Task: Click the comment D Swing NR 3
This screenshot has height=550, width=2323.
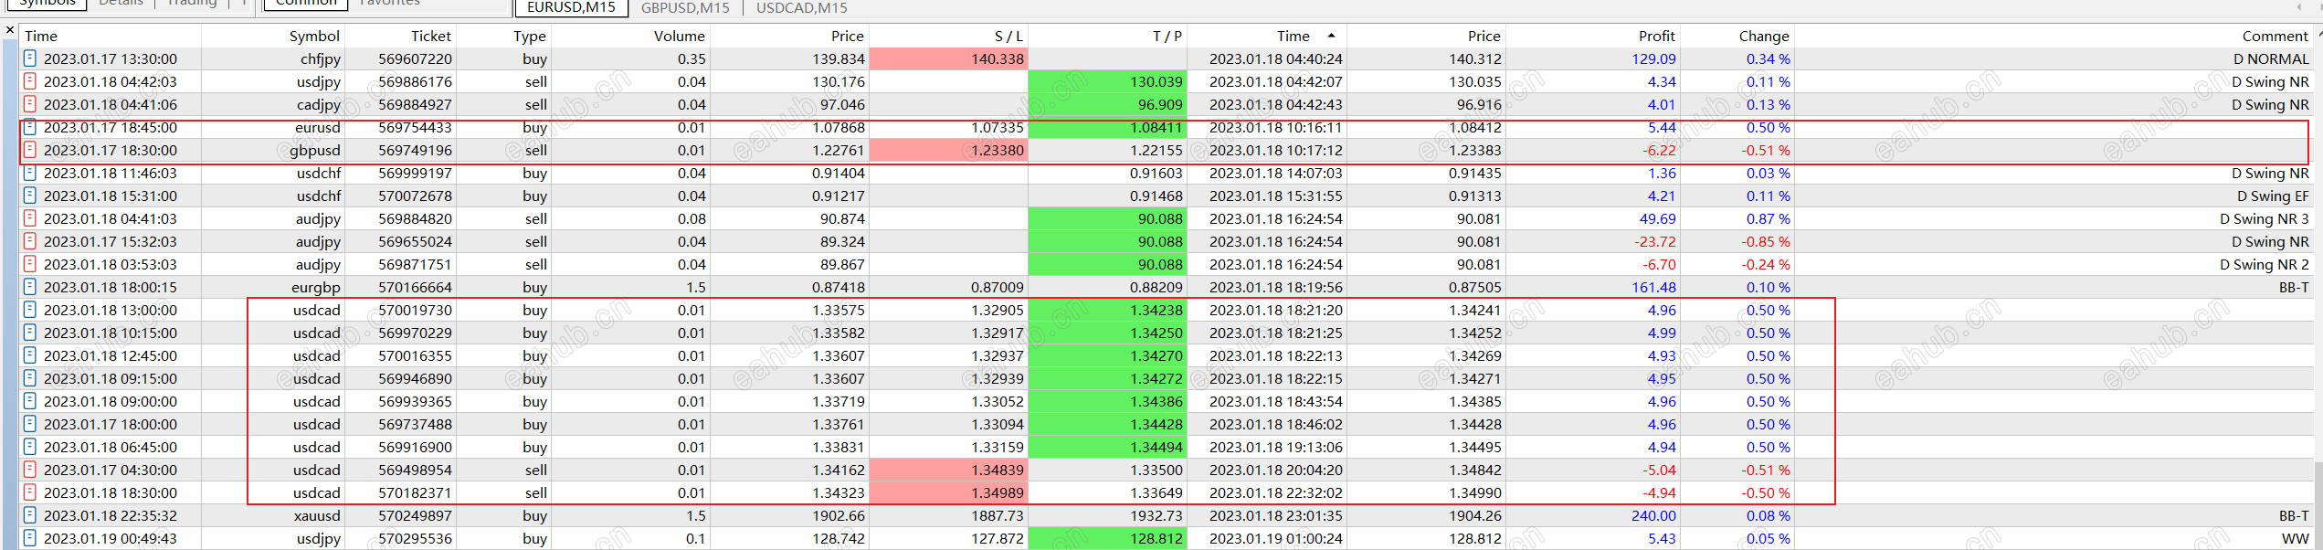Action: pyautogui.click(x=2265, y=218)
